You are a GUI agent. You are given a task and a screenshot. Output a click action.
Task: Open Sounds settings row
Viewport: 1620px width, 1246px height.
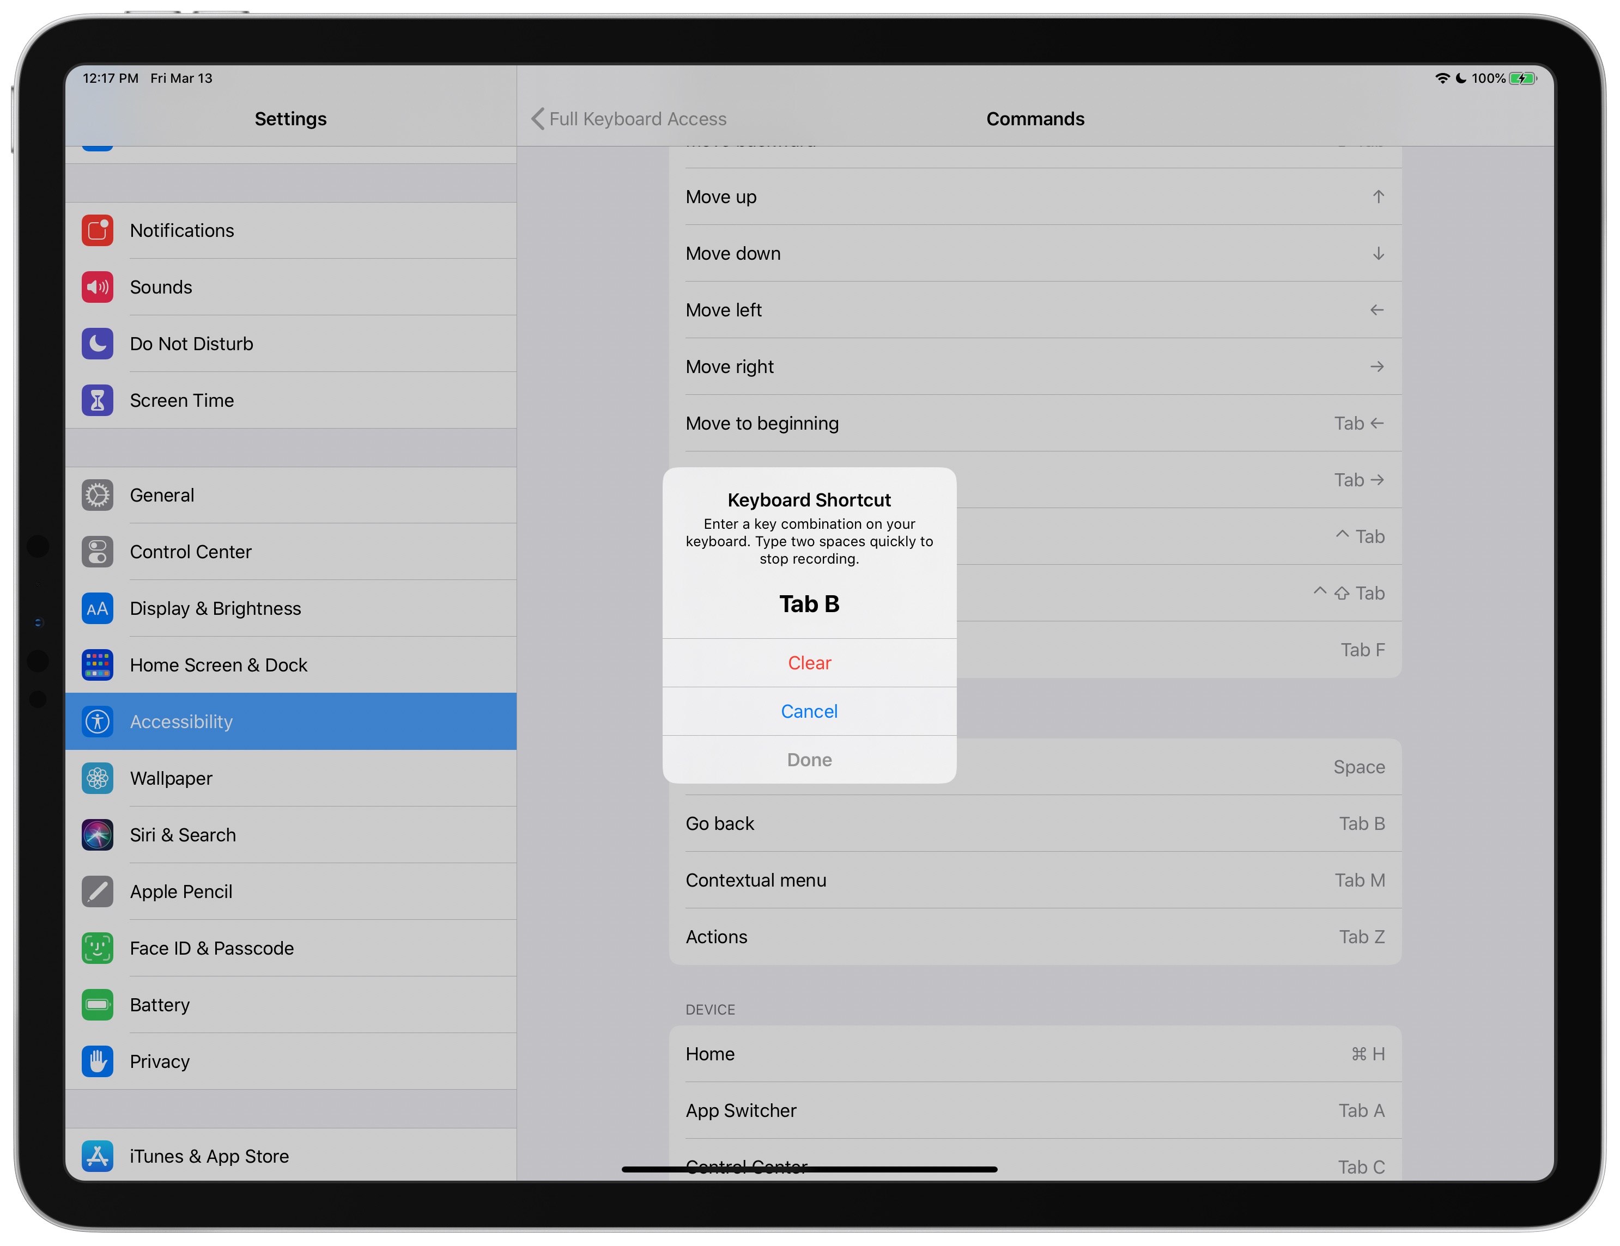click(291, 287)
